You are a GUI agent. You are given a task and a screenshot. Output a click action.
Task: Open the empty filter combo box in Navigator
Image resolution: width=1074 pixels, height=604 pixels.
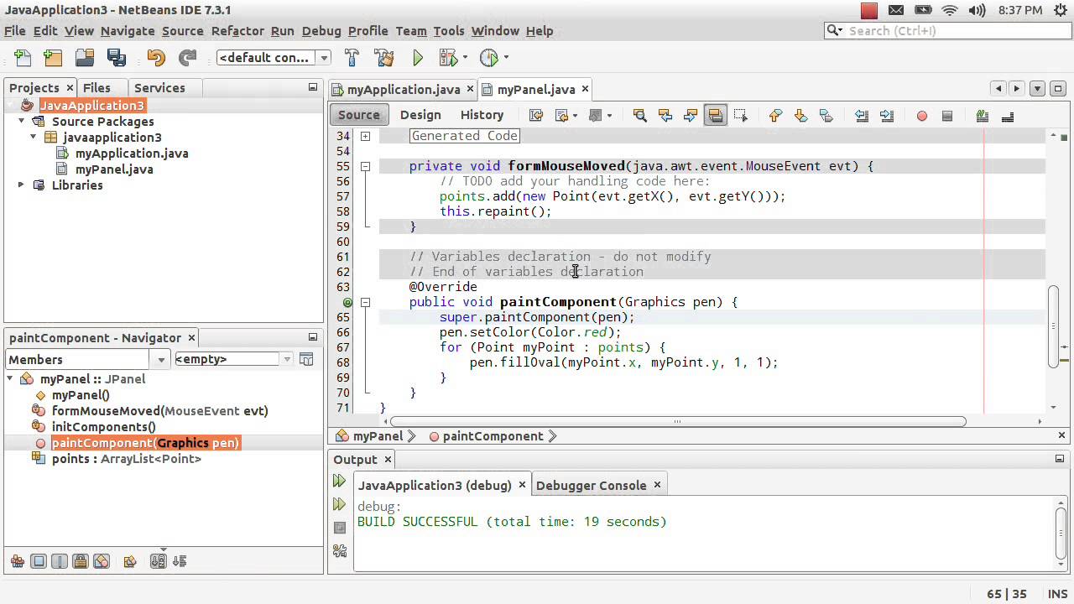coord(233,359)
